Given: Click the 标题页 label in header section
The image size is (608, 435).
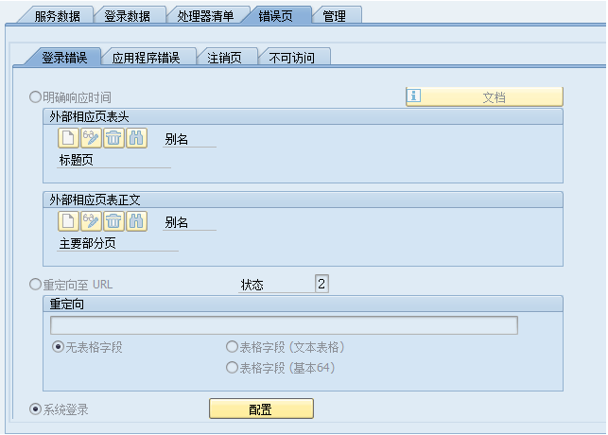Looking at the screenshot, I should (76, 160).
